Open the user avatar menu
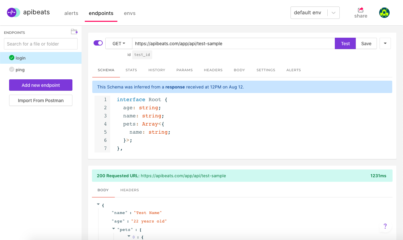 pyautogui.click(x=384, y=13)
